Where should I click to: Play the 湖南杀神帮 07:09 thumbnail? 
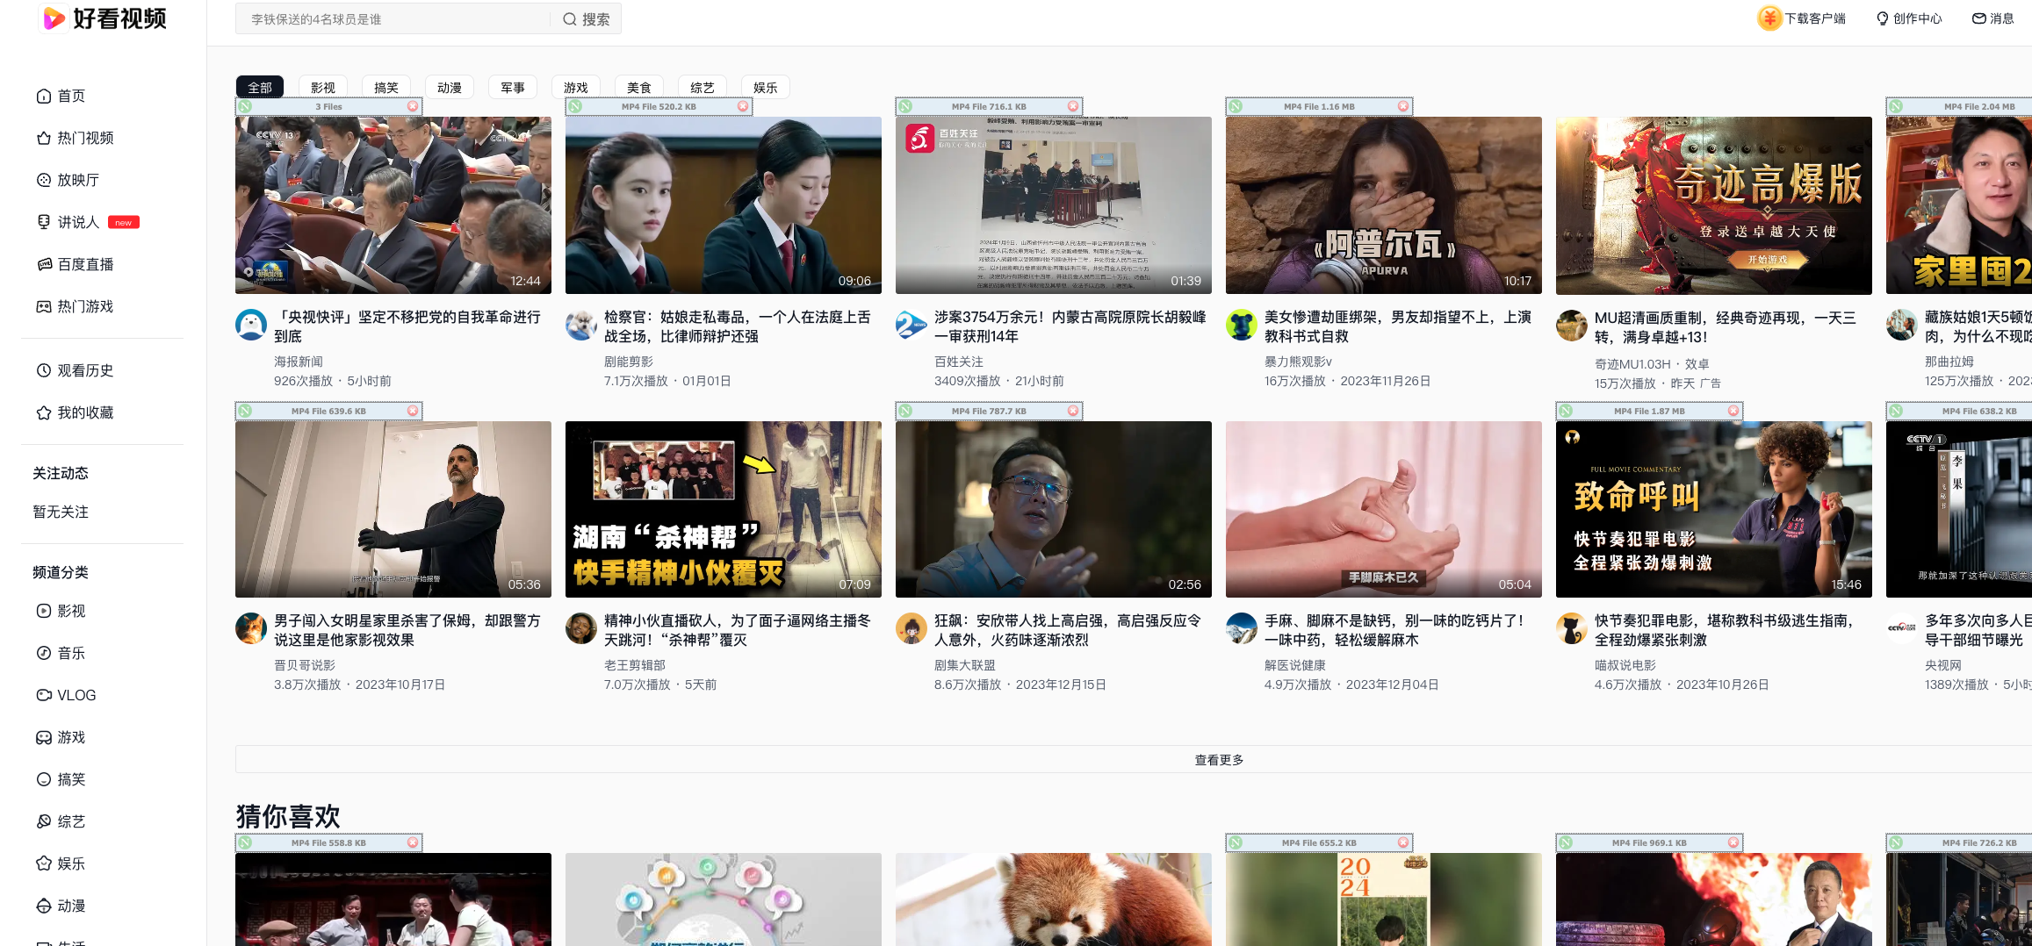(x=724, y=509)
